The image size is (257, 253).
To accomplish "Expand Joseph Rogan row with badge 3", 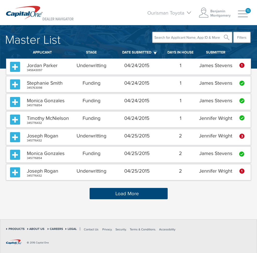I will tap(15, 137).
